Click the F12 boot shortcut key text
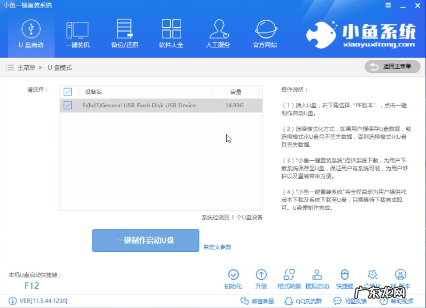426x308 pixels. tap(32, 286)
